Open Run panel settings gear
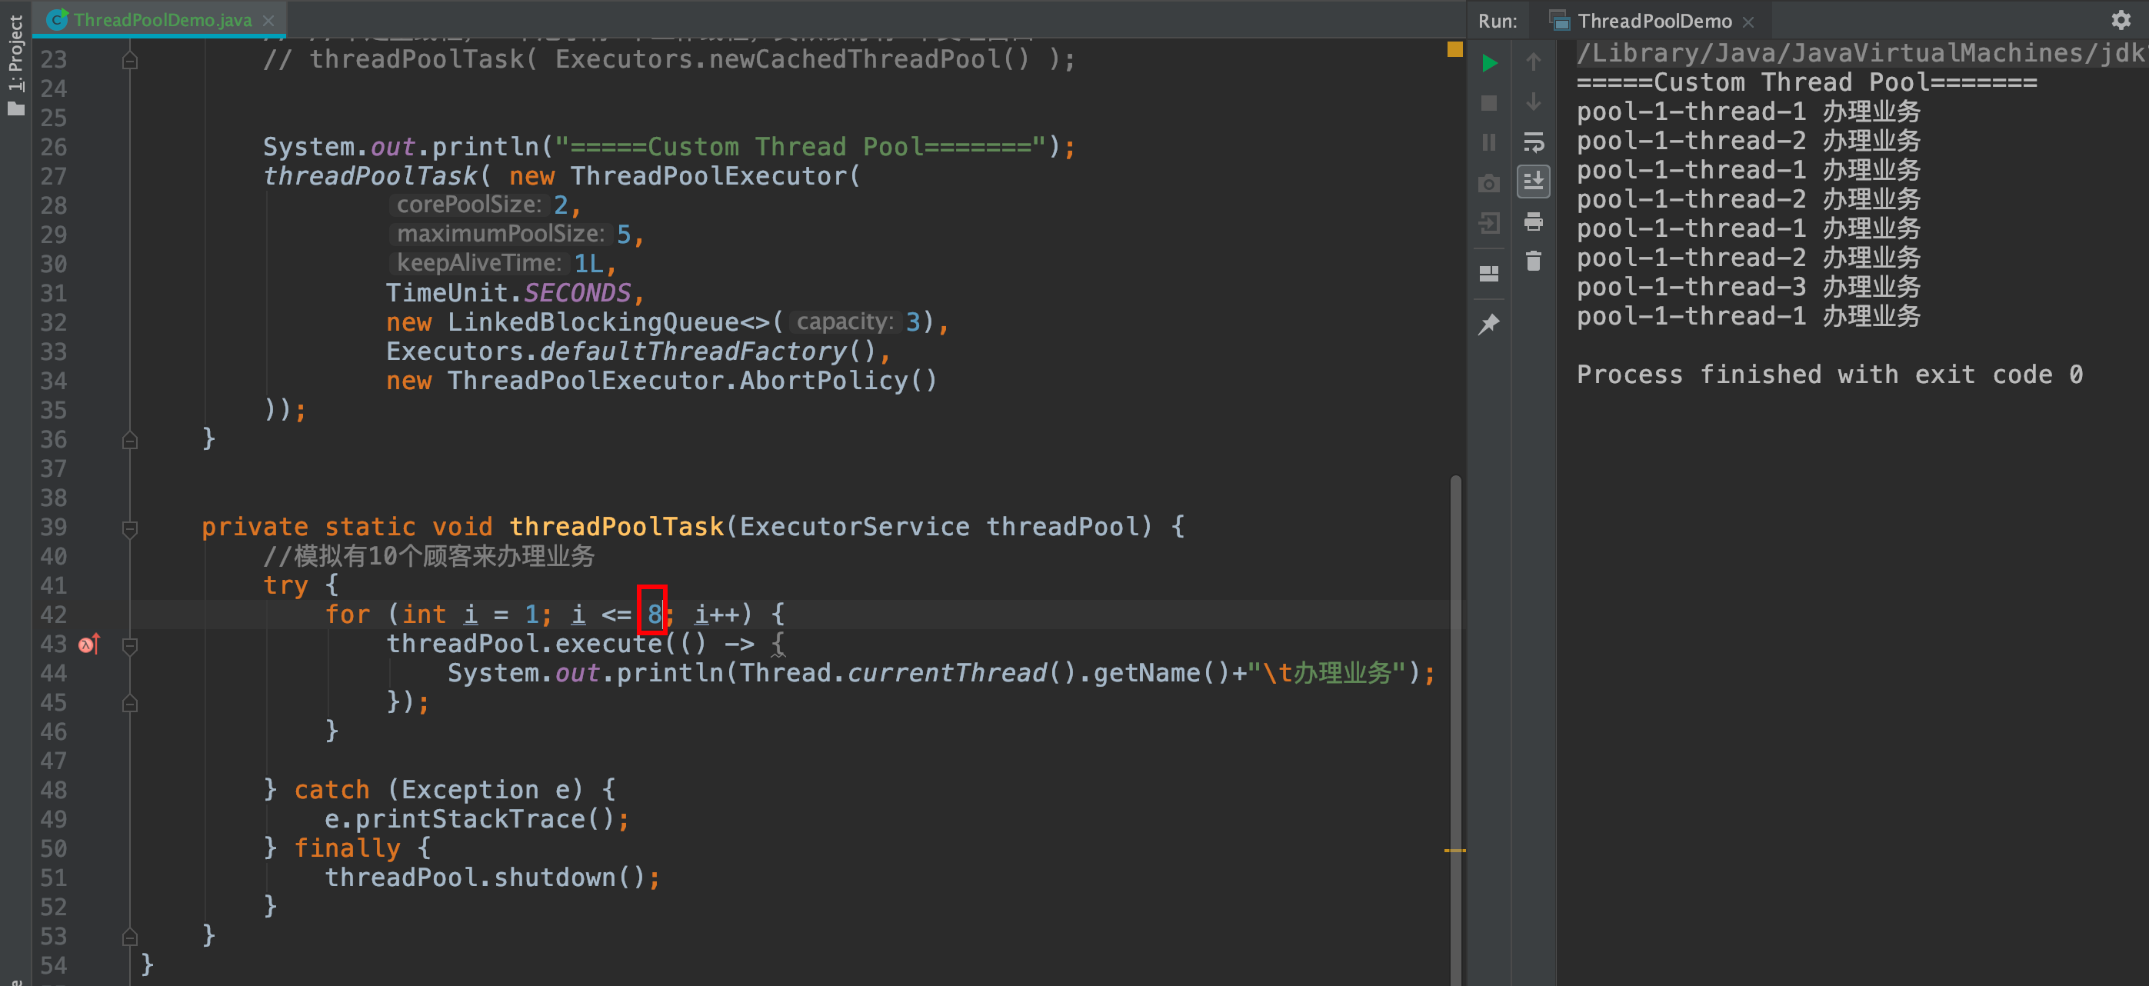This screenshot has width=2149, height=986. point(2120,20)
